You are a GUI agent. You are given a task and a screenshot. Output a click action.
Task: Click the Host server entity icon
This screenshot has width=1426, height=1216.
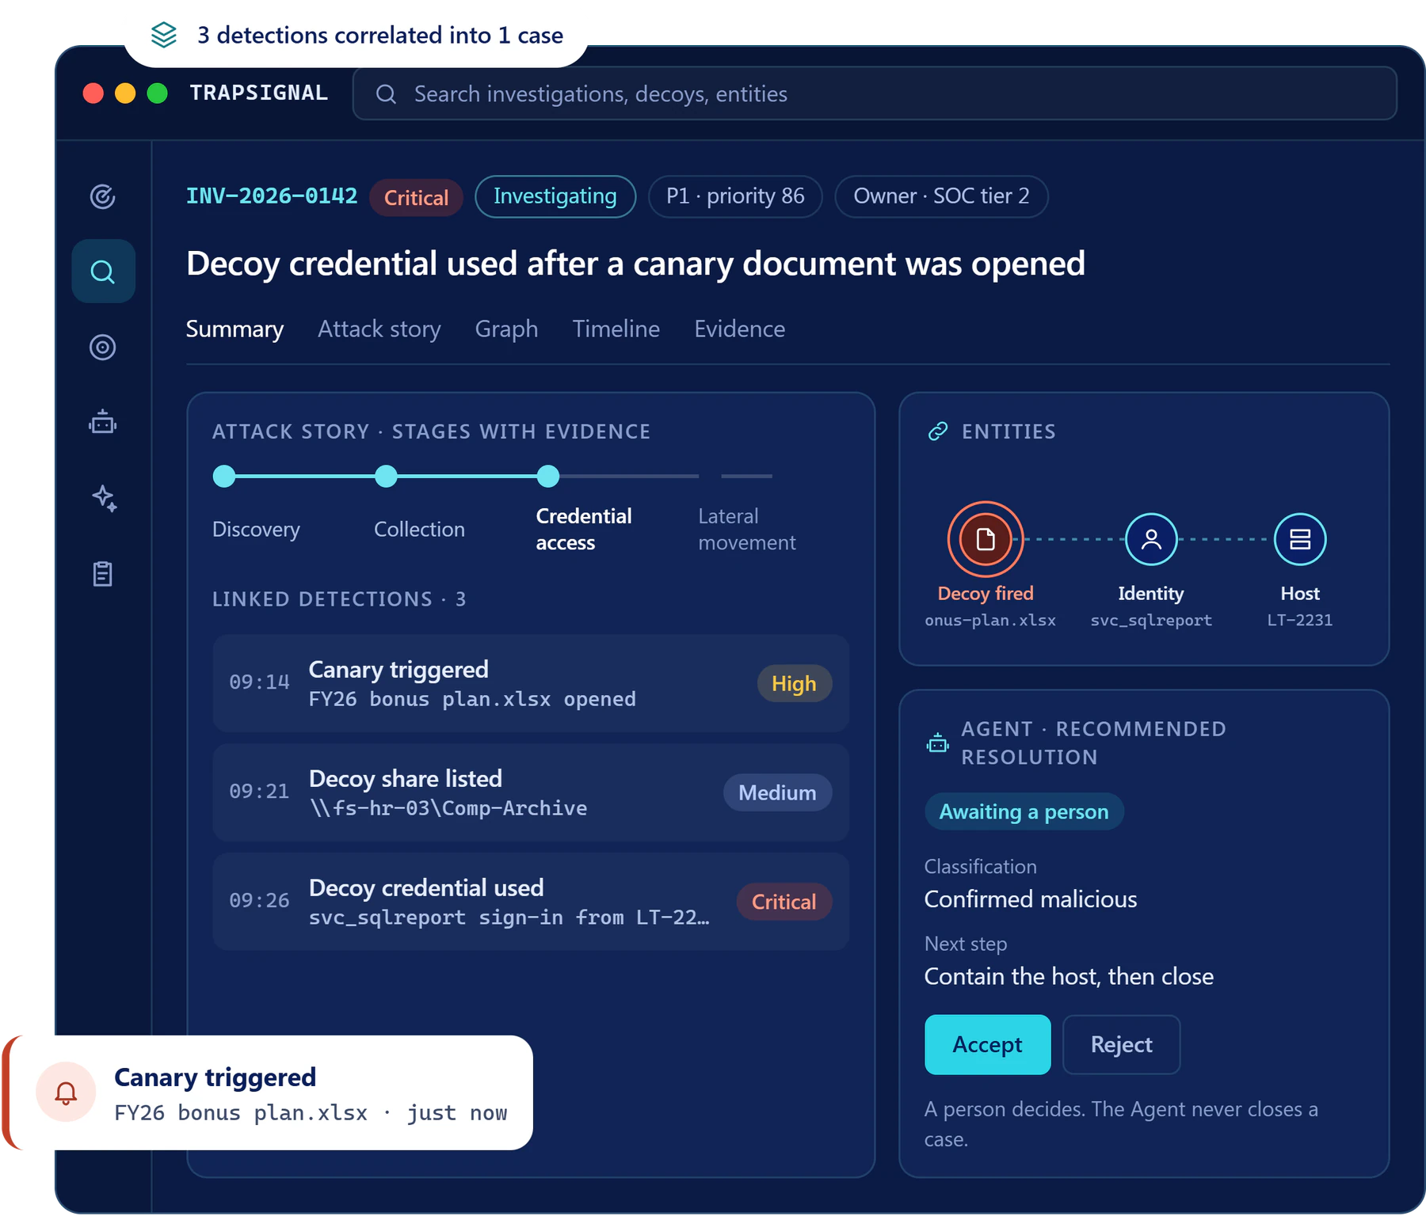[1300, 539]
